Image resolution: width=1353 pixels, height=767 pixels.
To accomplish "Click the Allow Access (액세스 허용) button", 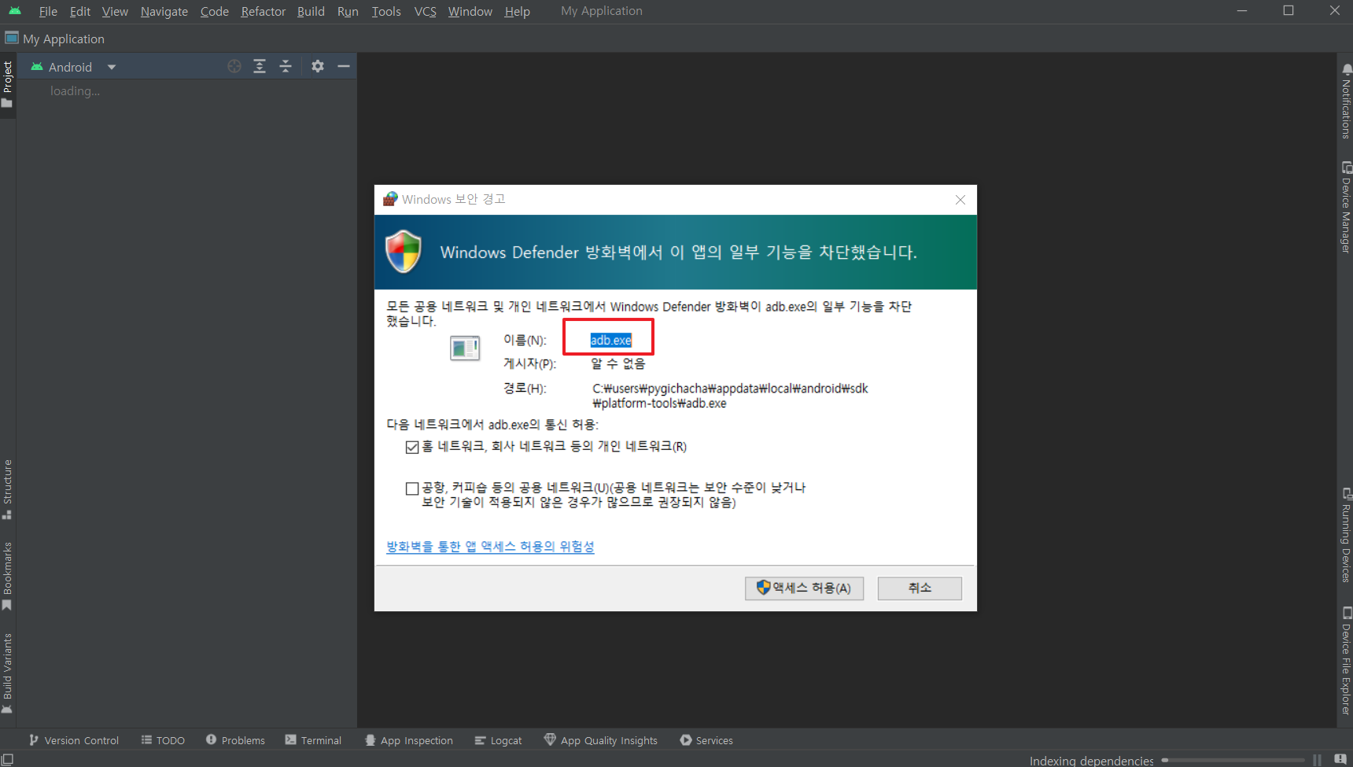I will 804,588.
